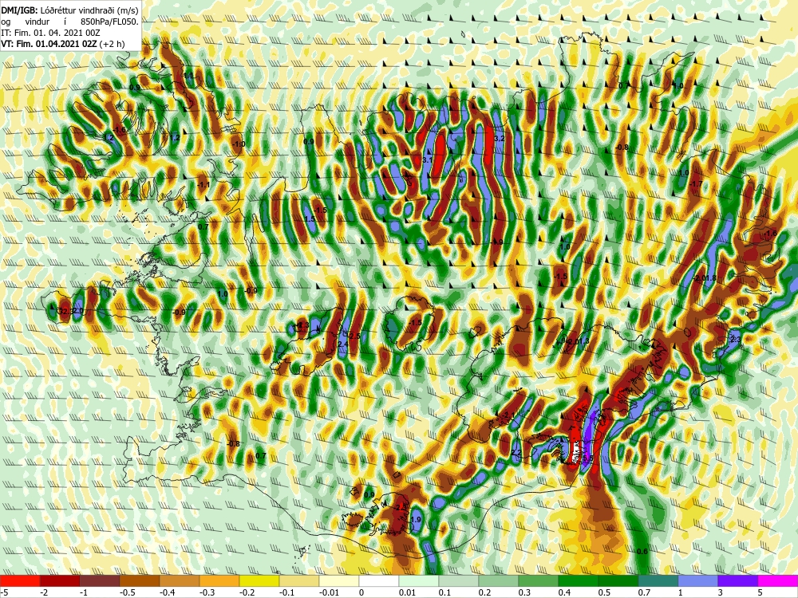The image size is (798, 598).
Task: Pick the periwinkle blue swatch between 1 and 3
Action: tap(698, 581)
